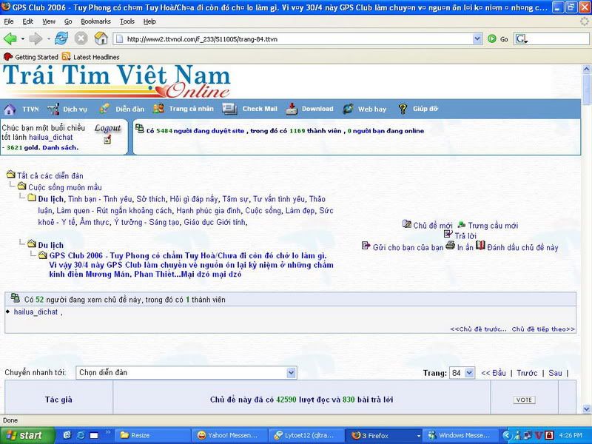Switch to Windows Messenger taskbar item
Viewport: 592px width, 444px height.
coord(460,436)
